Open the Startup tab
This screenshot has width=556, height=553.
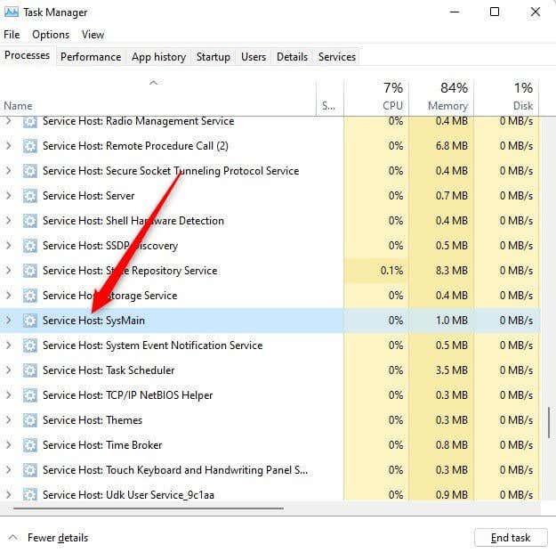click(214, 57)
